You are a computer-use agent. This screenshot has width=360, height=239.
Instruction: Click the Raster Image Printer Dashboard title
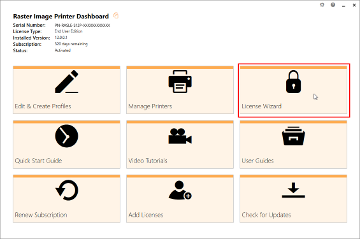(61, 17)
